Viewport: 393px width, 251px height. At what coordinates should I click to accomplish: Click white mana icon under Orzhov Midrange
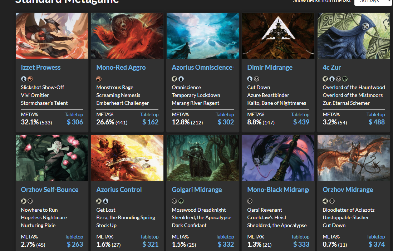click(x=325, y=201)
